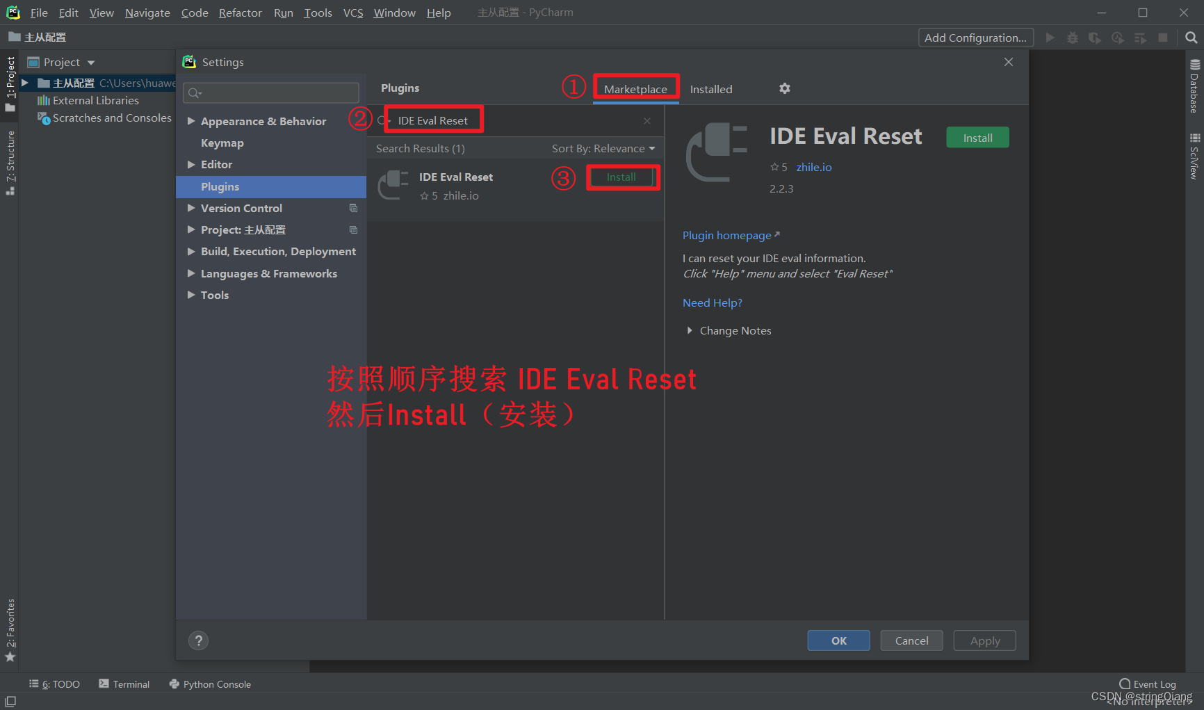Expand Build, Execution, Deployment node
Image resolution: width=1204 pixels, height=710 pixels.
click(x=191, y=251)
